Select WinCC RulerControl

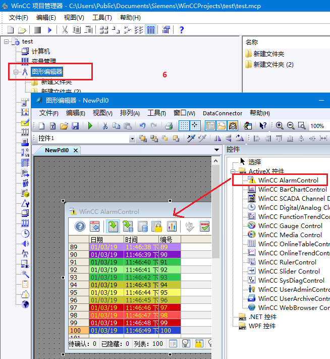click(x=287, y=262)
